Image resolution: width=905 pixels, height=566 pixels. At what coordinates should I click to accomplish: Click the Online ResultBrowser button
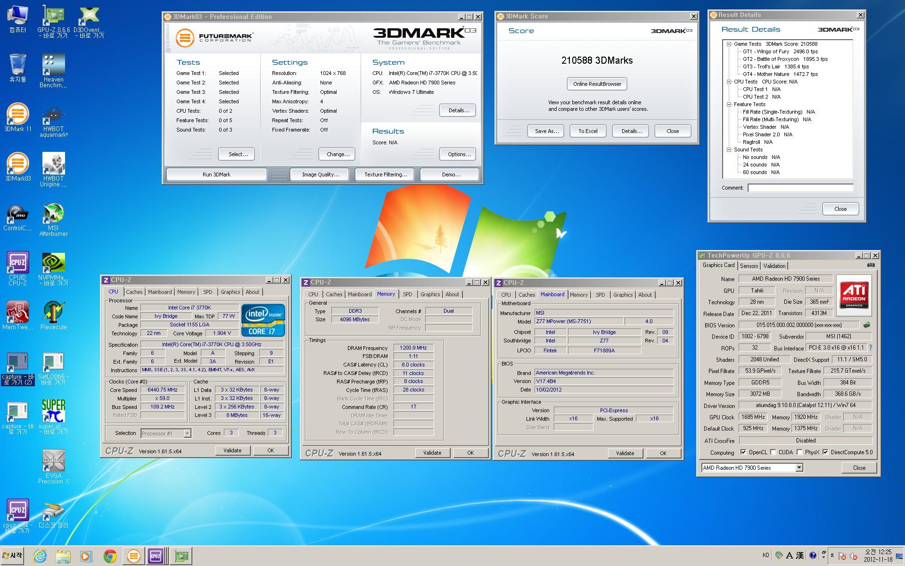tap(597, 84)
